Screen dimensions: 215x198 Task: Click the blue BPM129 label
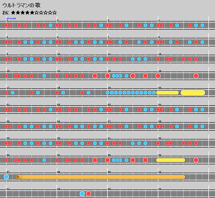(x=11, y=19)
